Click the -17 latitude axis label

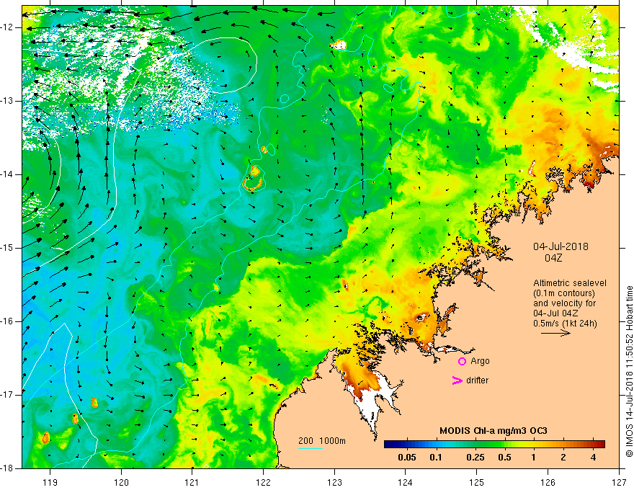(9, 395)
